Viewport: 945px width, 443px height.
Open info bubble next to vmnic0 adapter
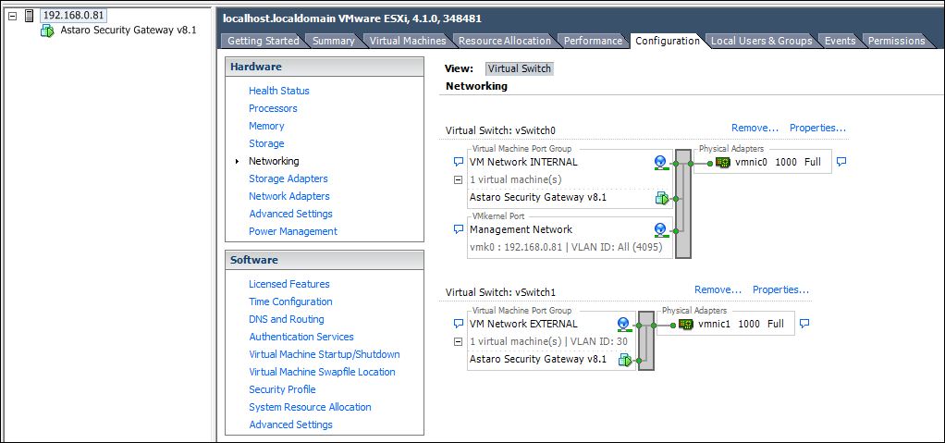tap(841, 162)
